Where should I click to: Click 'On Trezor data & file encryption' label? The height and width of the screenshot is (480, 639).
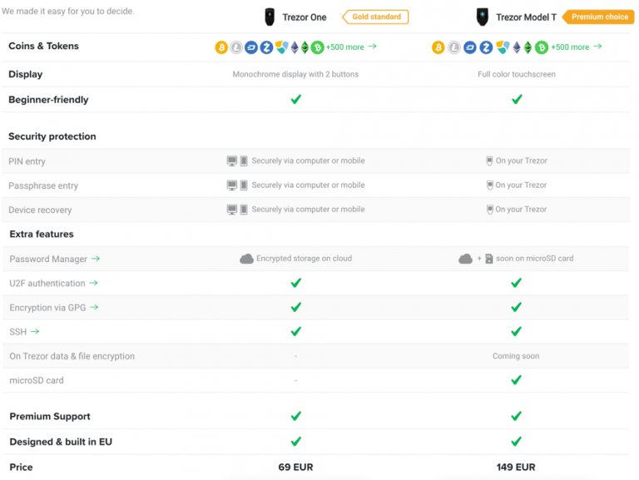click(72, 356)
